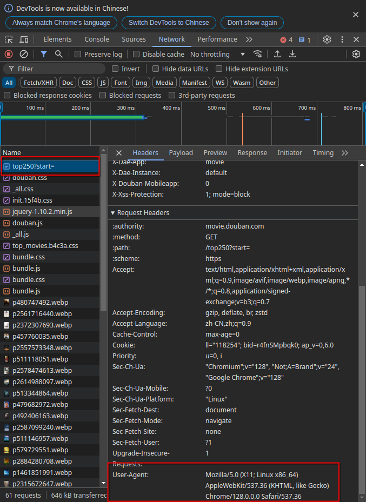The height and width of the screenshot is (502, 366).
Task: Show more DevTools panels chevron
Action: (x=249, y=39)
